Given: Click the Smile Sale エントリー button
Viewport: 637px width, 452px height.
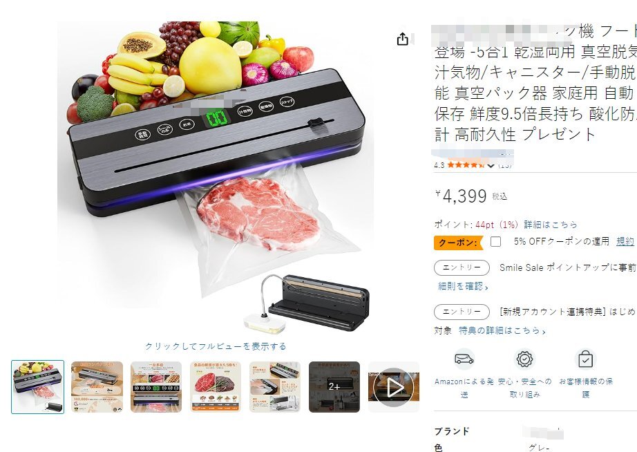Looking at the screenshot, I should [462, 267].
